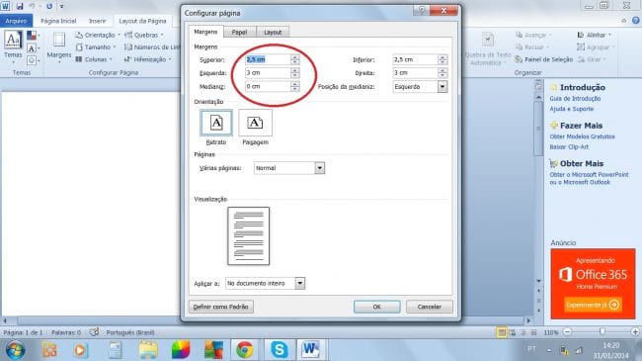Click the Word help icon in ribbon corner
642x361 pixels.
(x=635, y=20)
